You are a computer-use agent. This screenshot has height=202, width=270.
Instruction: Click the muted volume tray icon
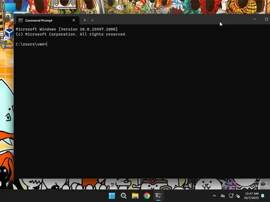pos(238,196)
